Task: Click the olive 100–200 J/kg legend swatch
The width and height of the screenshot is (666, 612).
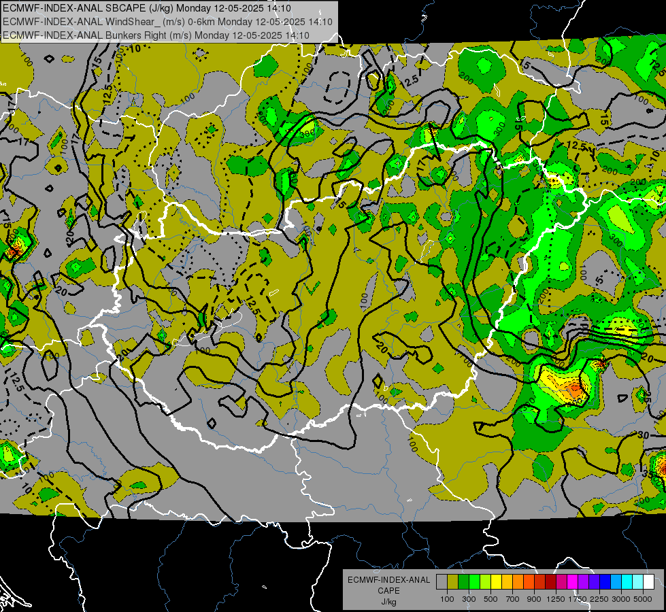Action: pyautogui.click(x=453, y=582)
